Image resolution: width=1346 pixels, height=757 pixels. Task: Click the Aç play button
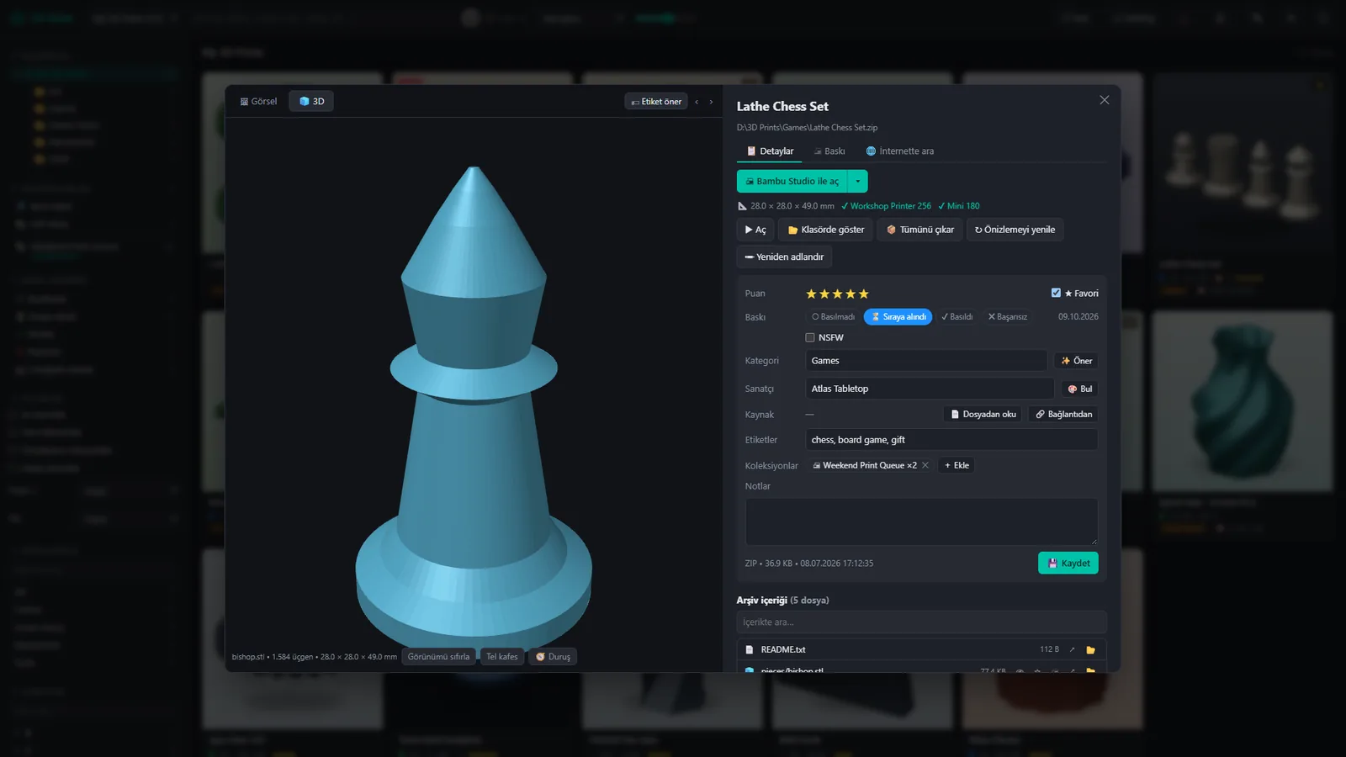pos(755,230)
